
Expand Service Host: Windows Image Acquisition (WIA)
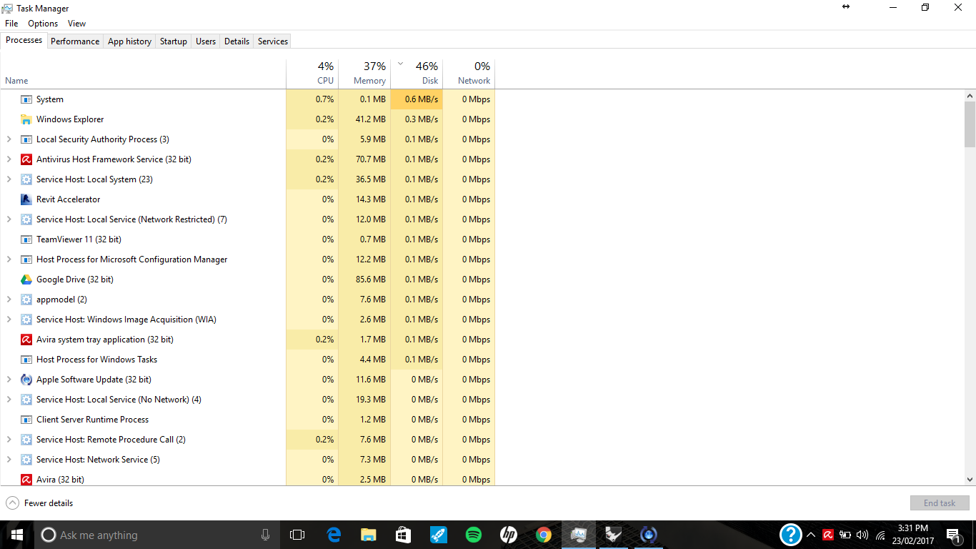9,320
